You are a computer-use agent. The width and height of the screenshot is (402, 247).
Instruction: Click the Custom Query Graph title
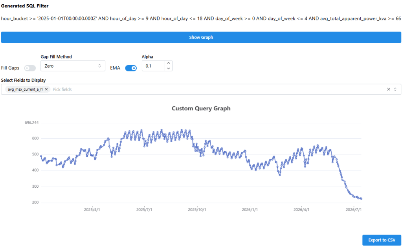[x=201, y=108]
